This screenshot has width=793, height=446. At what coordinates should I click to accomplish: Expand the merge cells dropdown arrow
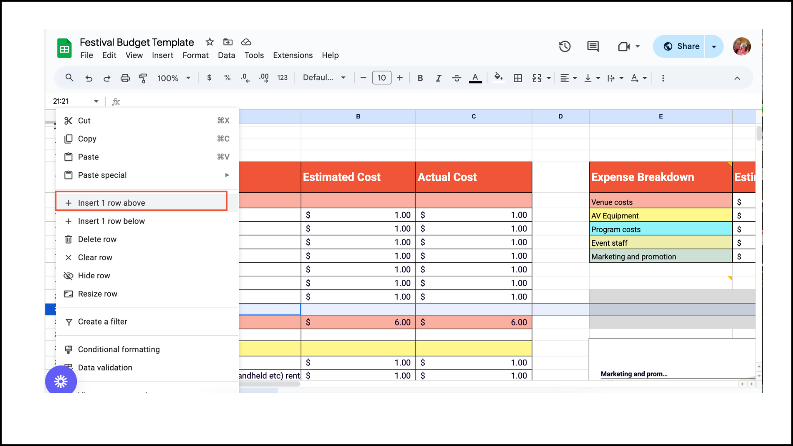pos(548,78)
